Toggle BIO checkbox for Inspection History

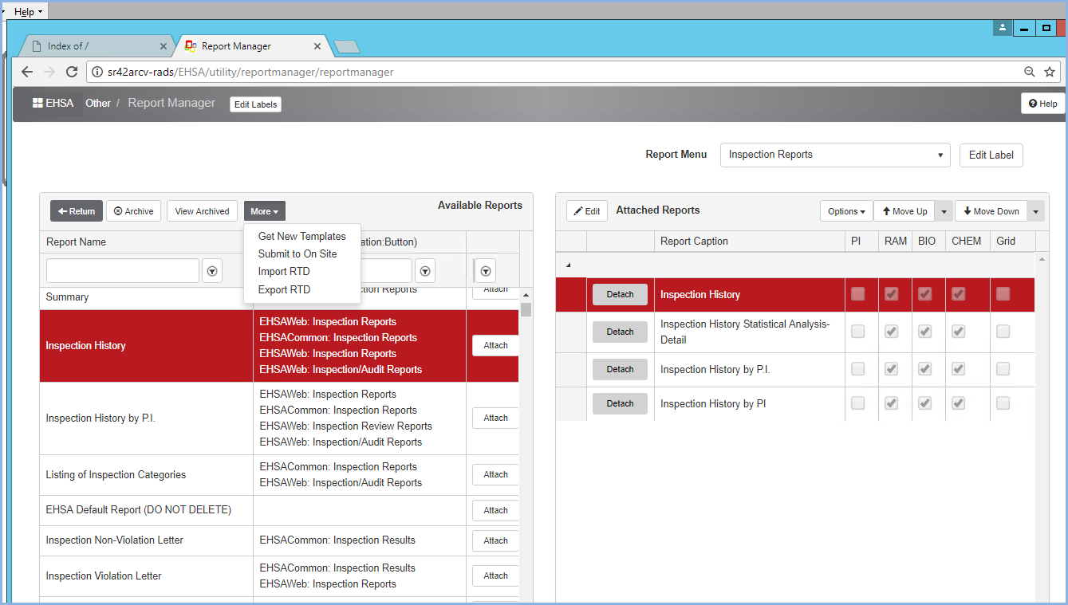coord(924,294)
